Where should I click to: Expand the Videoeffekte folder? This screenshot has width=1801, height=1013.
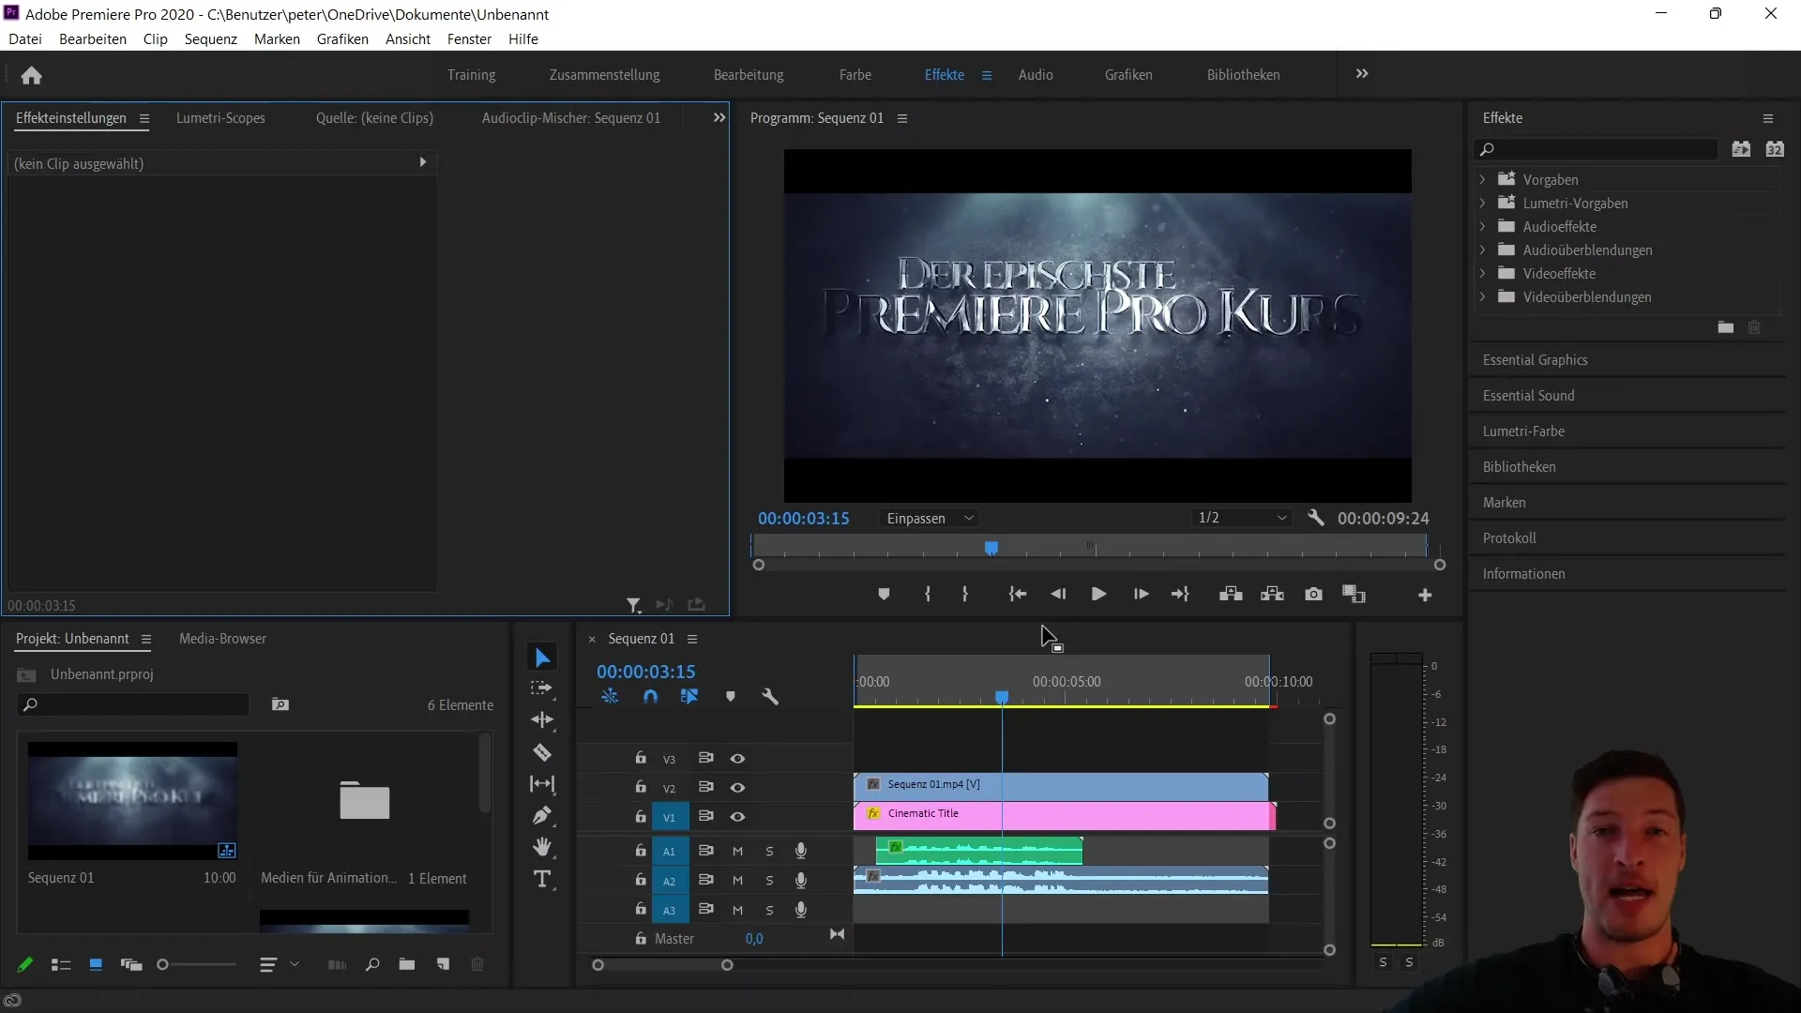pos(1482,273)
